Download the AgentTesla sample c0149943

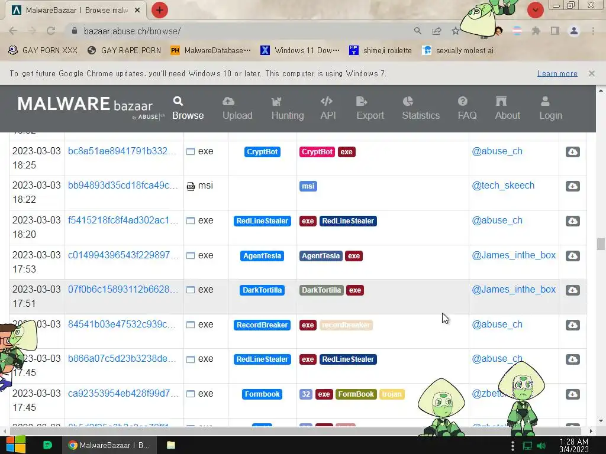(x=572, y=255)
